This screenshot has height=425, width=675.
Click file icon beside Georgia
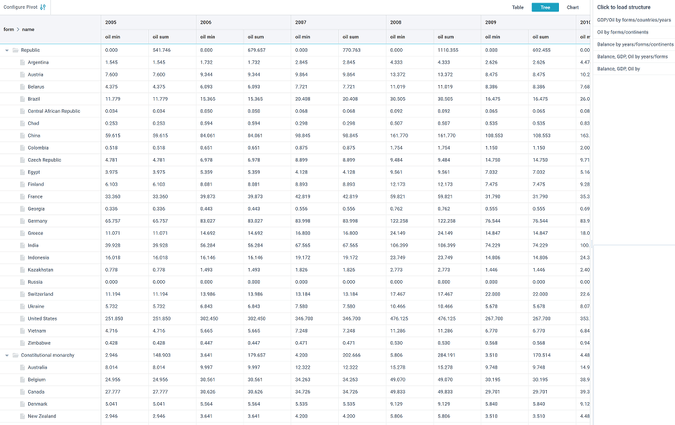22,208
